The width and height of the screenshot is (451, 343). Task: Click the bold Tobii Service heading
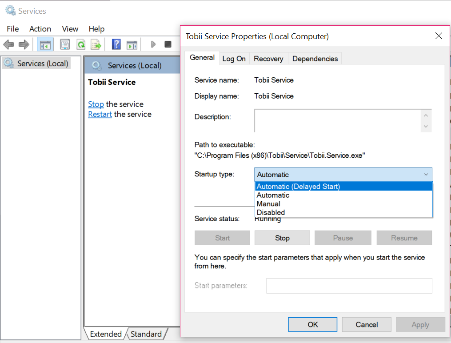pyautogui.click(x=112, y=82)
